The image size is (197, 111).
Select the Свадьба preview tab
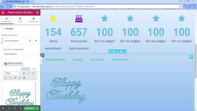(78, 60)
